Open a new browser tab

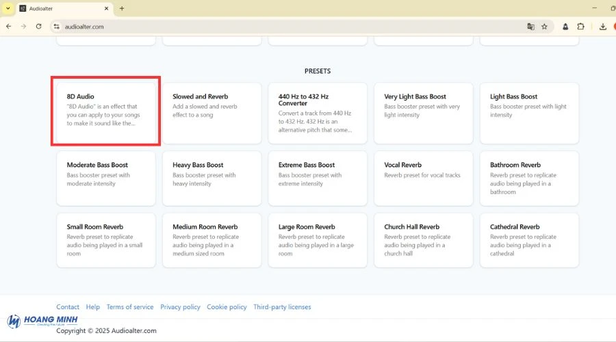pos(122,8)
